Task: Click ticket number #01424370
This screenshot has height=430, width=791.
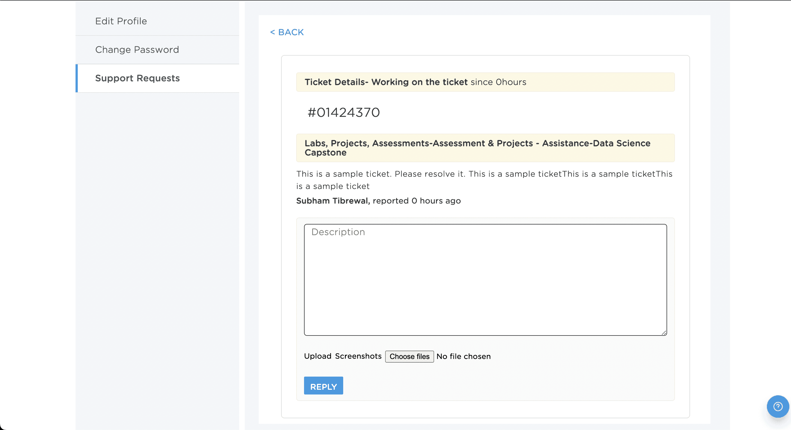Action: click(343, 112)
